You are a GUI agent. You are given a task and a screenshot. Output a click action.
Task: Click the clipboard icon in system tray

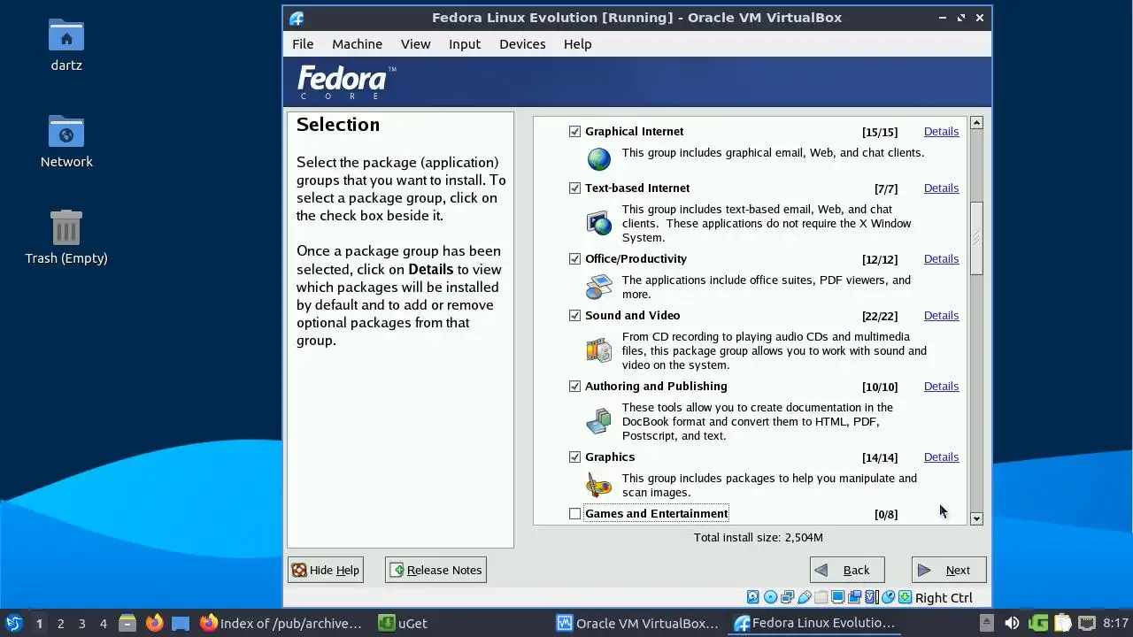(1062, 623)
